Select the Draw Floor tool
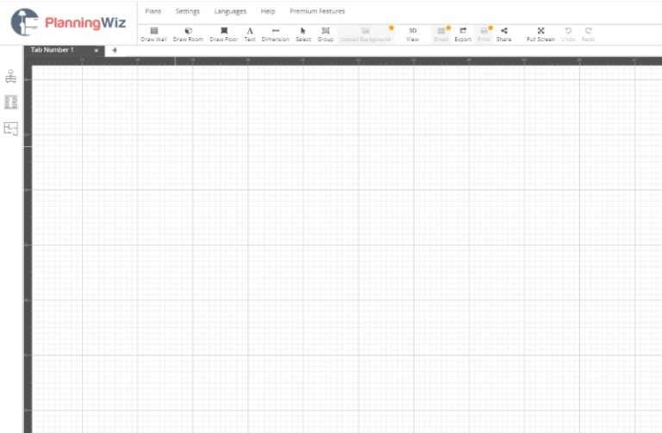This screenshot has height=433, width=662. 224,34
